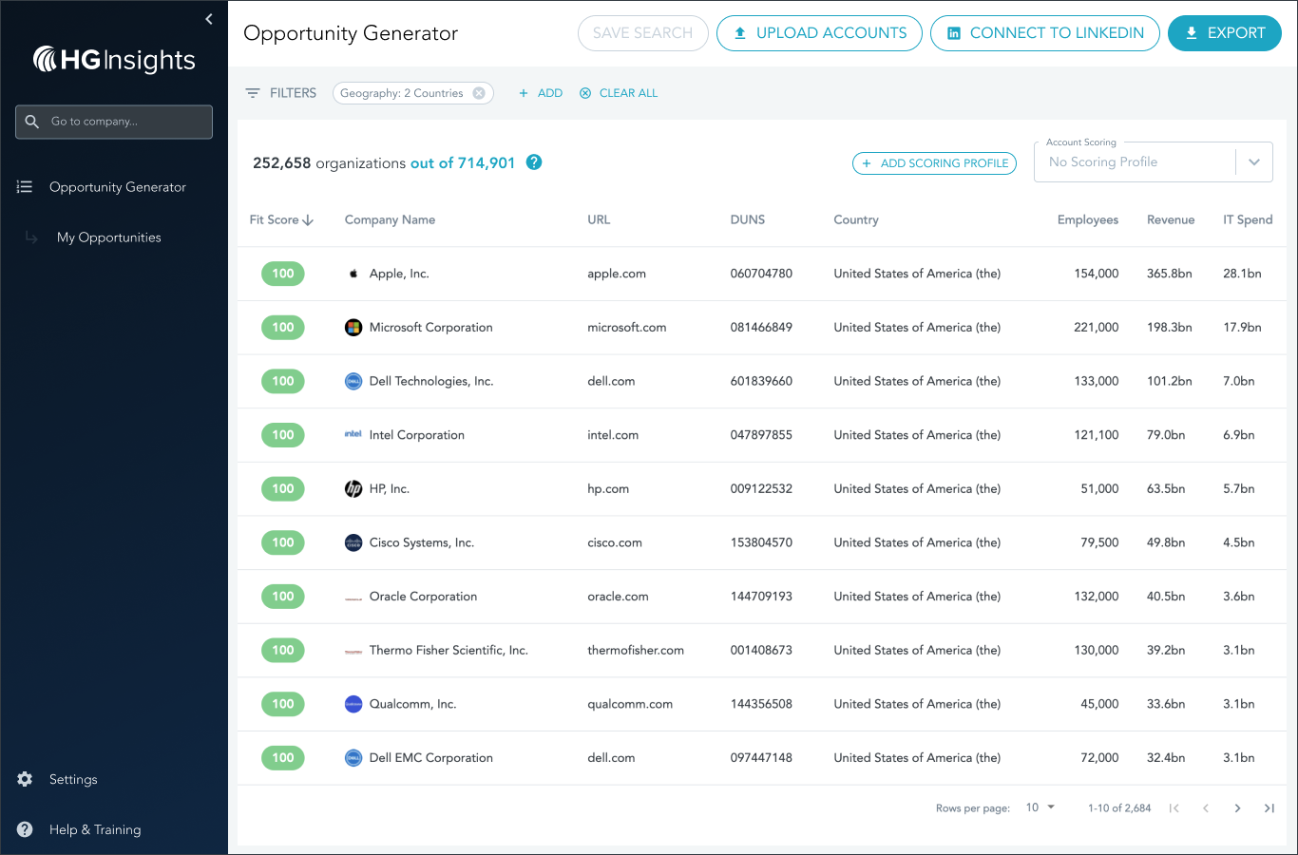Image resolution: width=1298 pixels, height=855 pixels.
Task: Click the qualcomm.com URL cell
Action: [630, 705]
